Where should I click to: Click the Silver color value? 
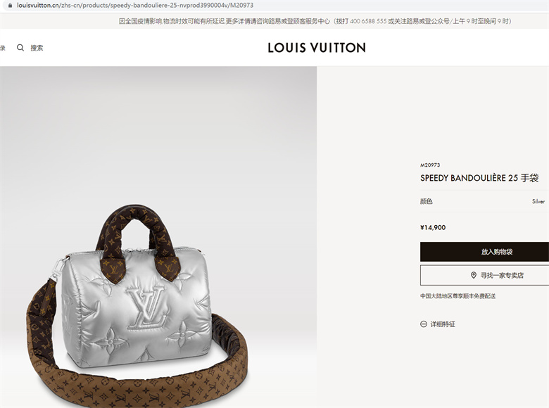pos(538,202)
